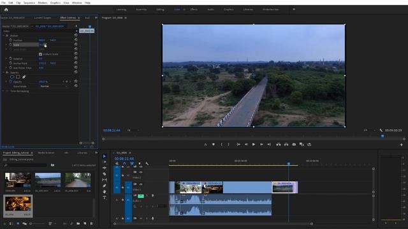This screenshot has height=229, width=408.
Task: Create a new bin in Project panel
Action: pos(78,223)
